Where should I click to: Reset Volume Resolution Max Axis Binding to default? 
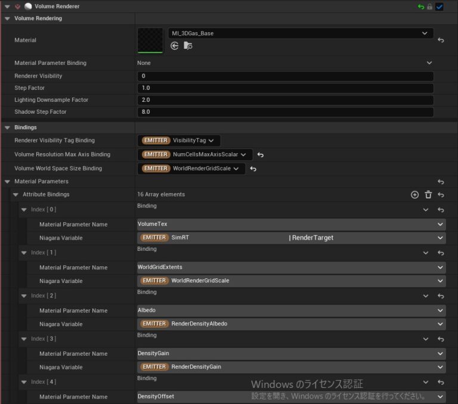pos(261,155)
